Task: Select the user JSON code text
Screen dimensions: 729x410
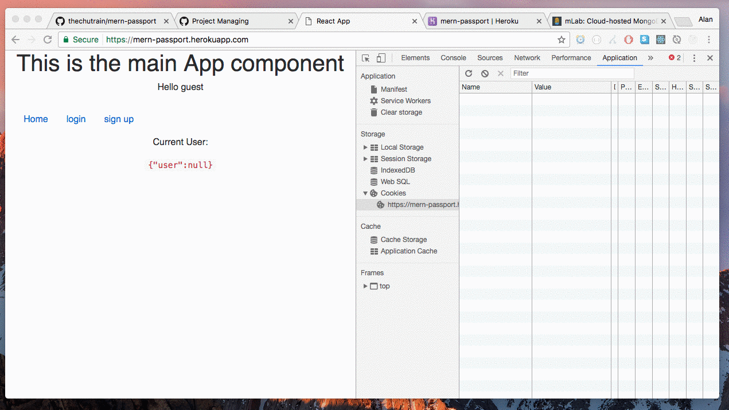Action: coord(180,165)
